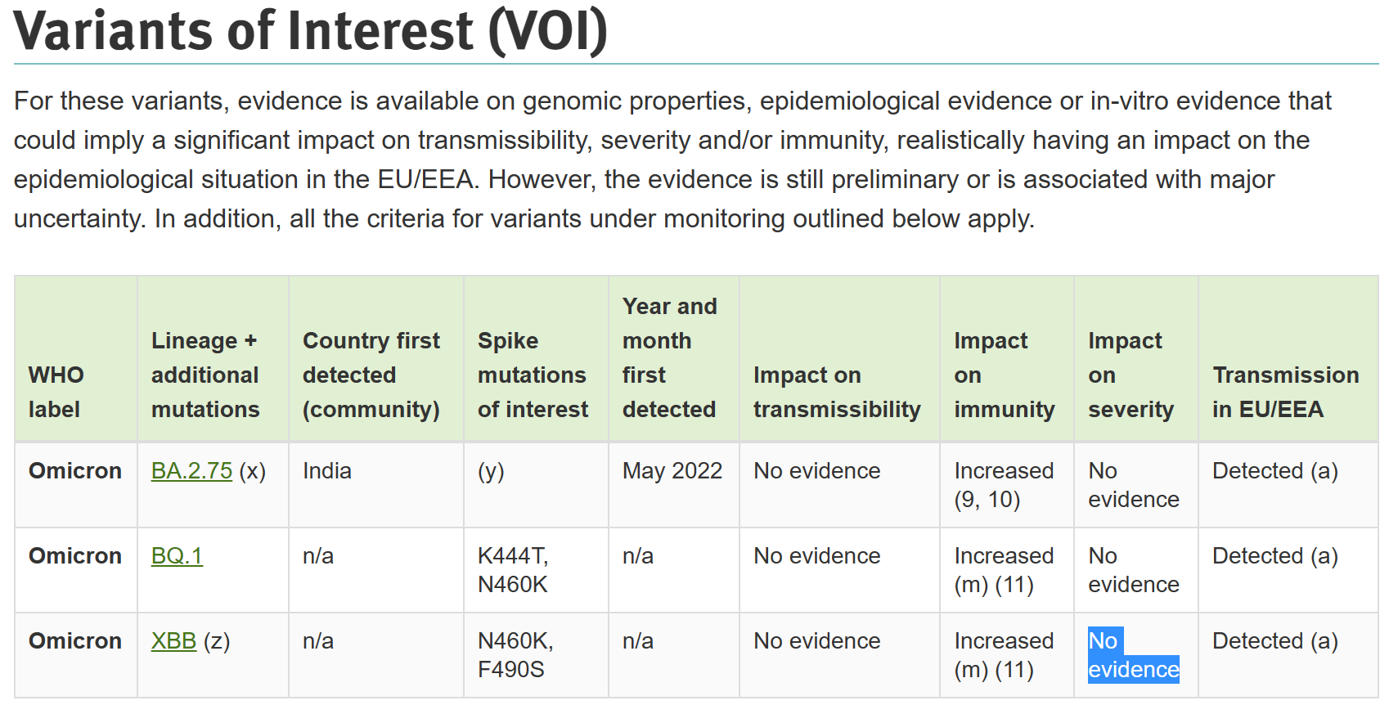Click the Transmission in EU/EEA header
The height and width of the screenshot is (705, 1389).
[1285, 392]
